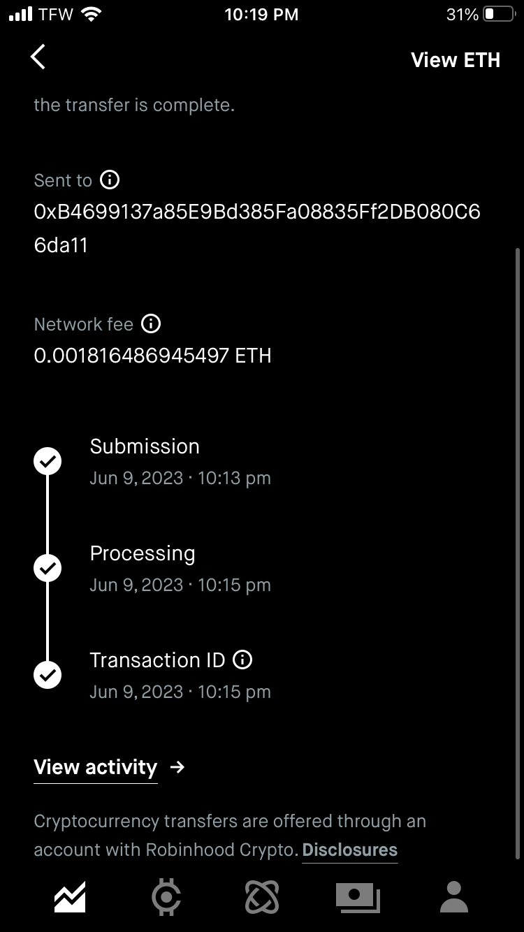
Task: Tap the Transaction ID checkmark circle
Action: [48, 676]
